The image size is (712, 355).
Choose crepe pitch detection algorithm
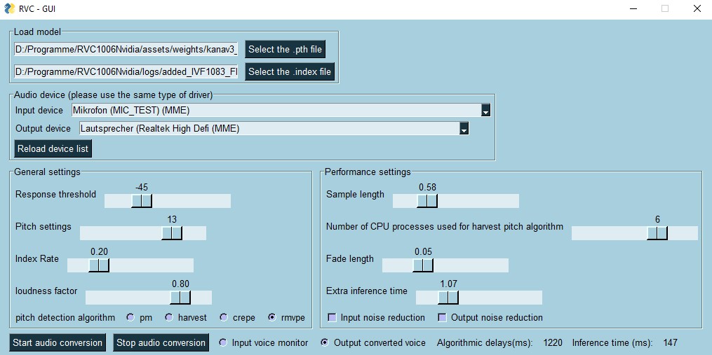coord(224,318)
